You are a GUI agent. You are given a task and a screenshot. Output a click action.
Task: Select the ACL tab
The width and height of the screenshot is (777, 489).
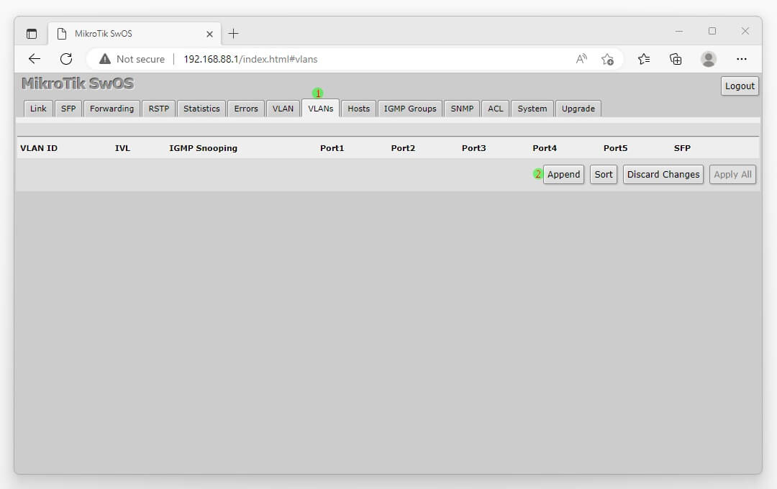(x=495, y=109)
